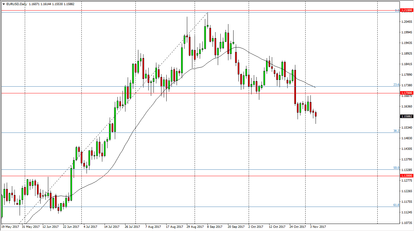Select the red support line at 1.30000
This screenshot has height=231, width=414.
click(193, 176)
